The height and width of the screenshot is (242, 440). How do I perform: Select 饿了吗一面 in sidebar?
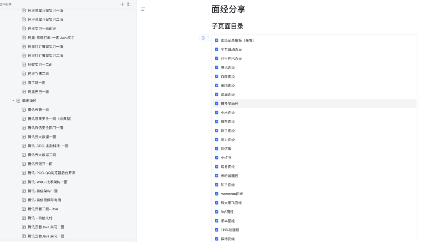[37, 83]
